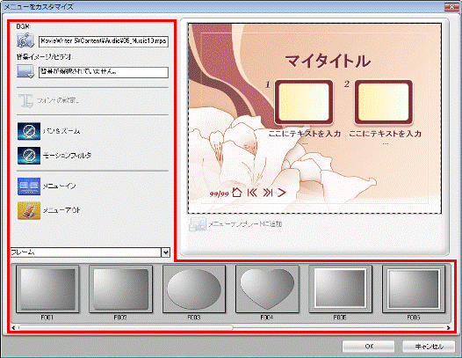This screenshot has height=358, width=462.
Task: Select the マイタイトル title text in preview
Action: pyautogui.click(x=328, y=61)
